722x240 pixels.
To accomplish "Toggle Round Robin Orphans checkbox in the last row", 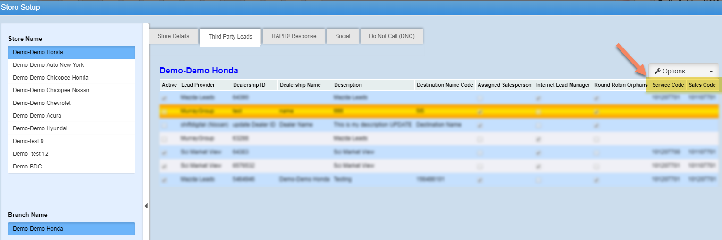I will click(597, 180).
